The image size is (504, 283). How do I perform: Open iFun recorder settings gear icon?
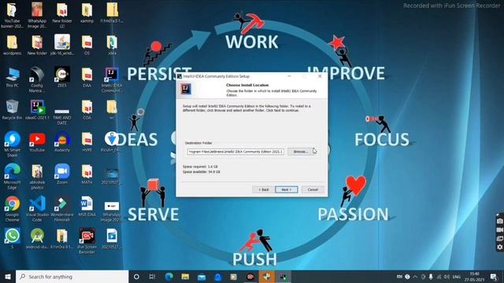(499, 247)
